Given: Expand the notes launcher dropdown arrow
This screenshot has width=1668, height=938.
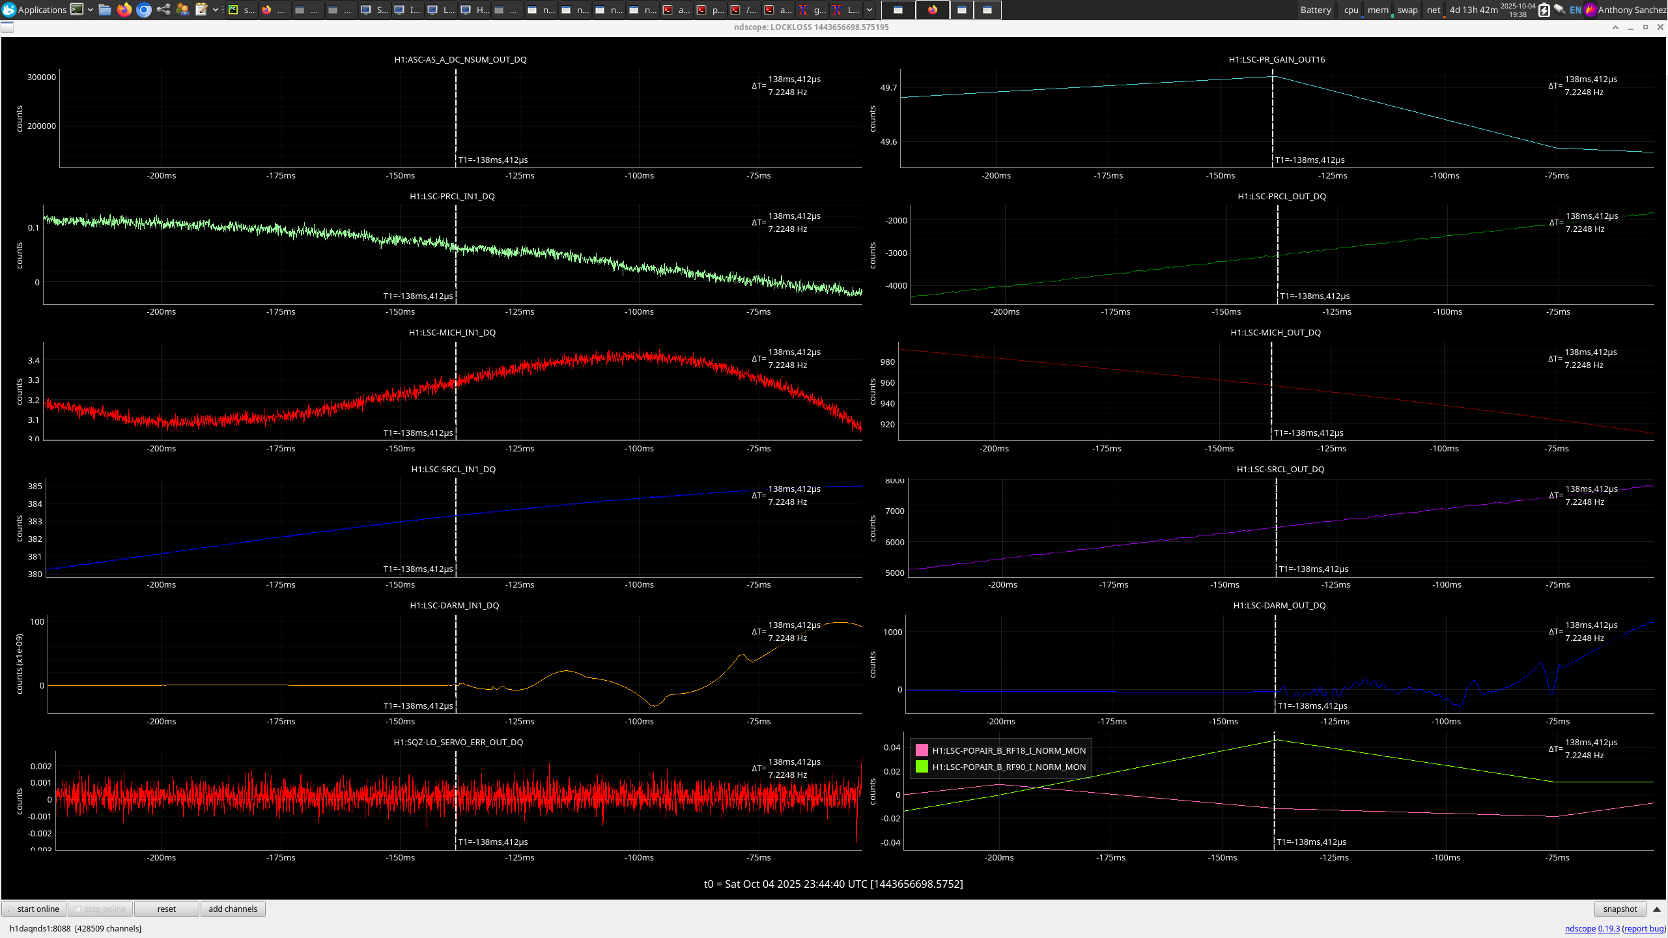Looking at the screenshot, I should click(x=215, y=9).
